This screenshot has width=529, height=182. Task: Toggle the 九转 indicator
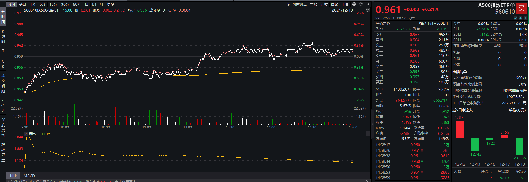324,4
